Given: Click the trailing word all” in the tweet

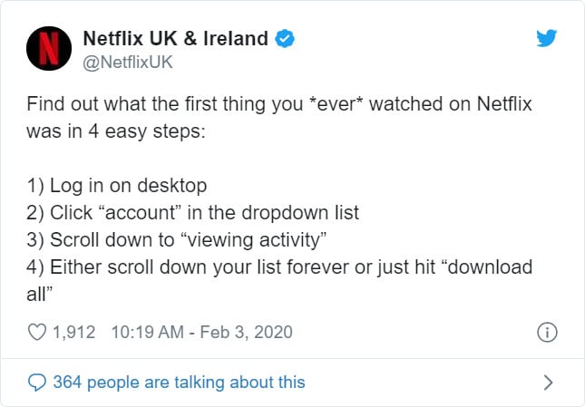Looking at the screenshot, I should 40,295.
